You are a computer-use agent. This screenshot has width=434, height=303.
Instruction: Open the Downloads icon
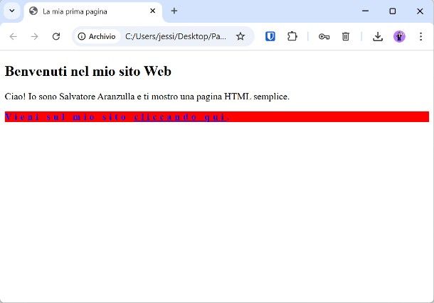[x=378, y=36]
